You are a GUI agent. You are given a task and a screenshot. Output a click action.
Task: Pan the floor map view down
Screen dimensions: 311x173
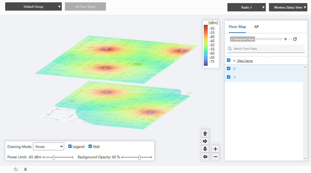pyautogui.click(x=205, y=149)
